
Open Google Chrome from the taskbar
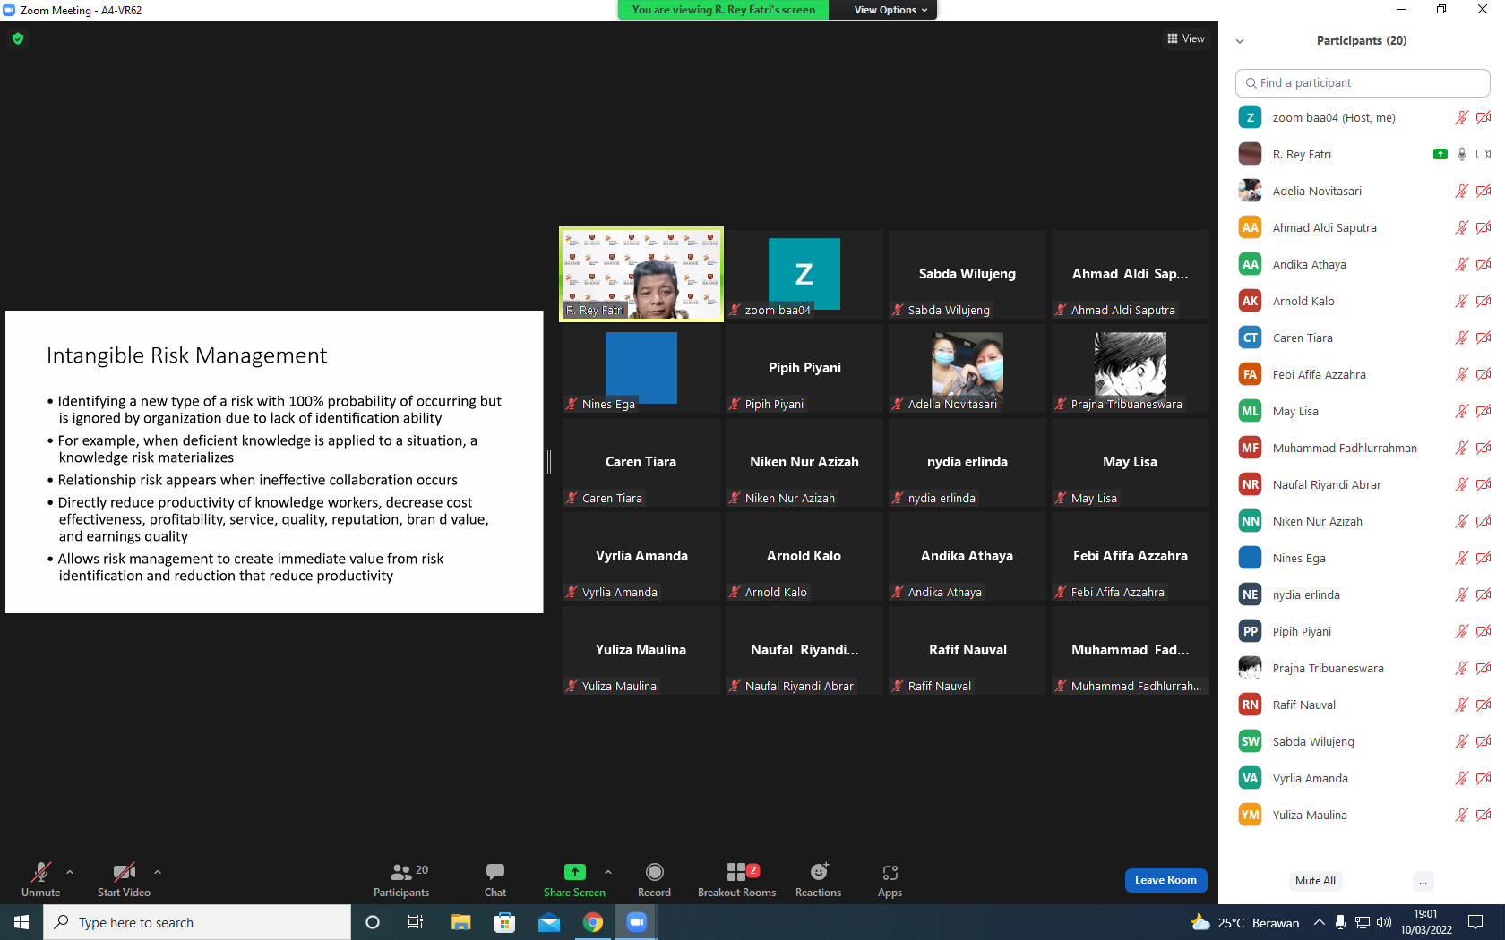(x=593, y=922)
